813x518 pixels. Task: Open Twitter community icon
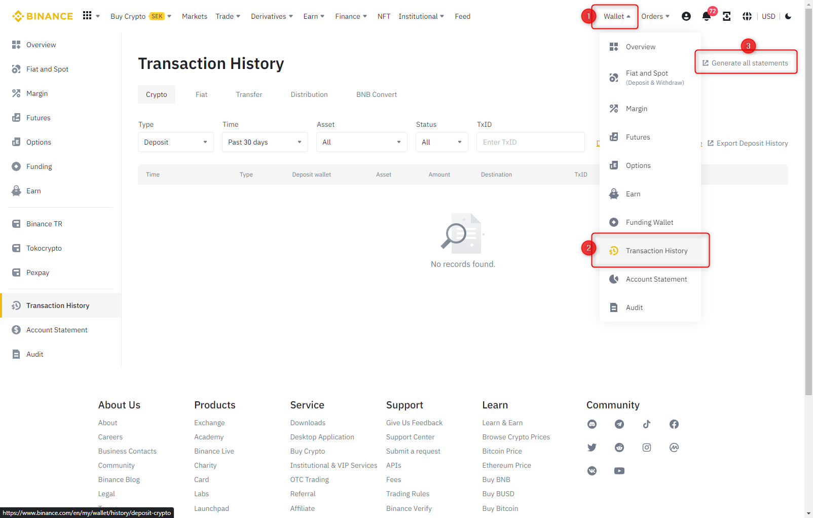click(x=592, y=447)
